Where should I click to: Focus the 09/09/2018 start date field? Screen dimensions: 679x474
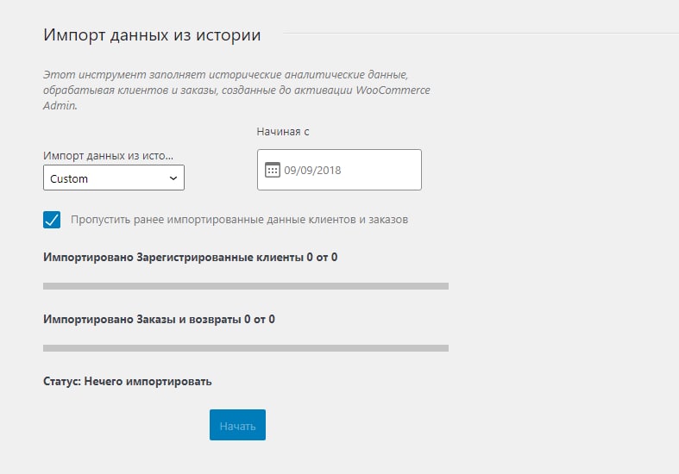(x=349, y=170)
